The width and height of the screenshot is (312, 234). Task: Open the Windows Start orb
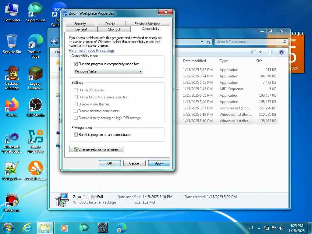pos(8,228)
